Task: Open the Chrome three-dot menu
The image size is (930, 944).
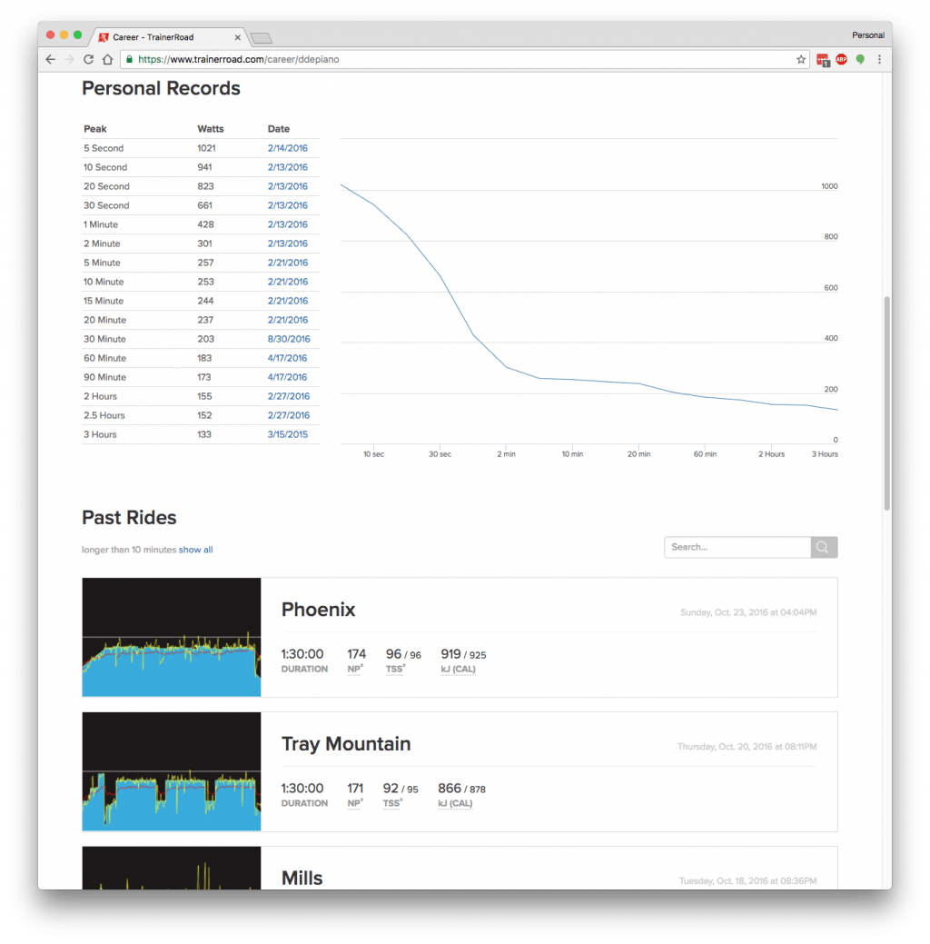Action: [879, 59]
